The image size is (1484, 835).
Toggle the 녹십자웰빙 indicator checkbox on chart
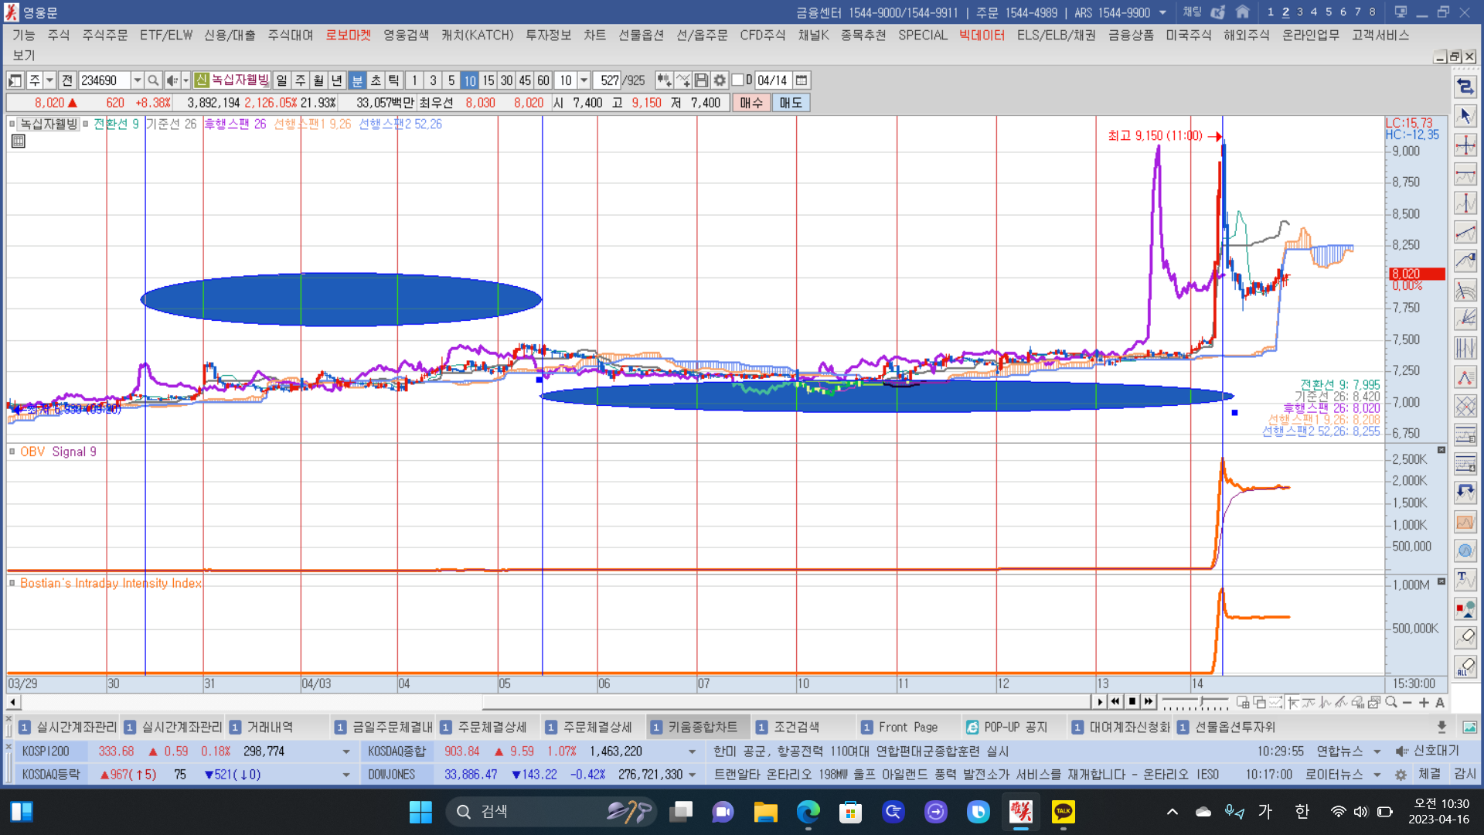[x=12, y=124]
